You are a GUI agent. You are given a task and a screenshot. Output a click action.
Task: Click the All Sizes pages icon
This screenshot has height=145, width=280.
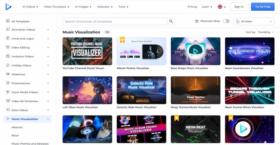(238, 21)
